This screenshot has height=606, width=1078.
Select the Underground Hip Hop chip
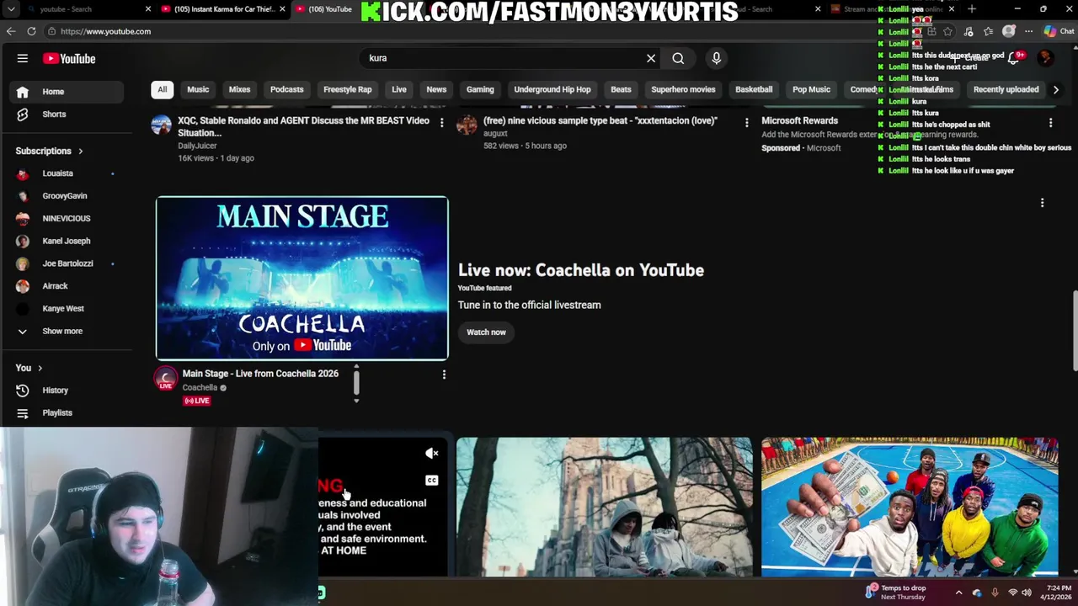pyautogui.click(x=552, y=89)
